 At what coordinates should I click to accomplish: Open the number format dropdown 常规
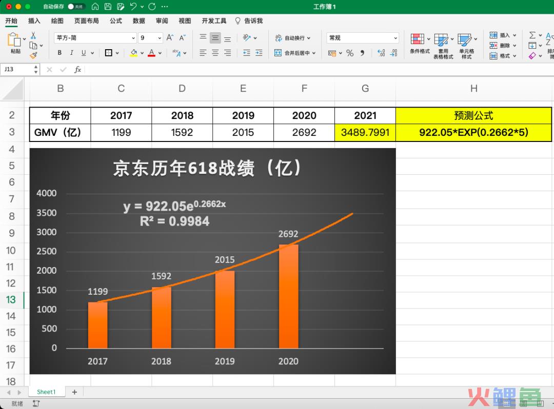coord(363,38)
